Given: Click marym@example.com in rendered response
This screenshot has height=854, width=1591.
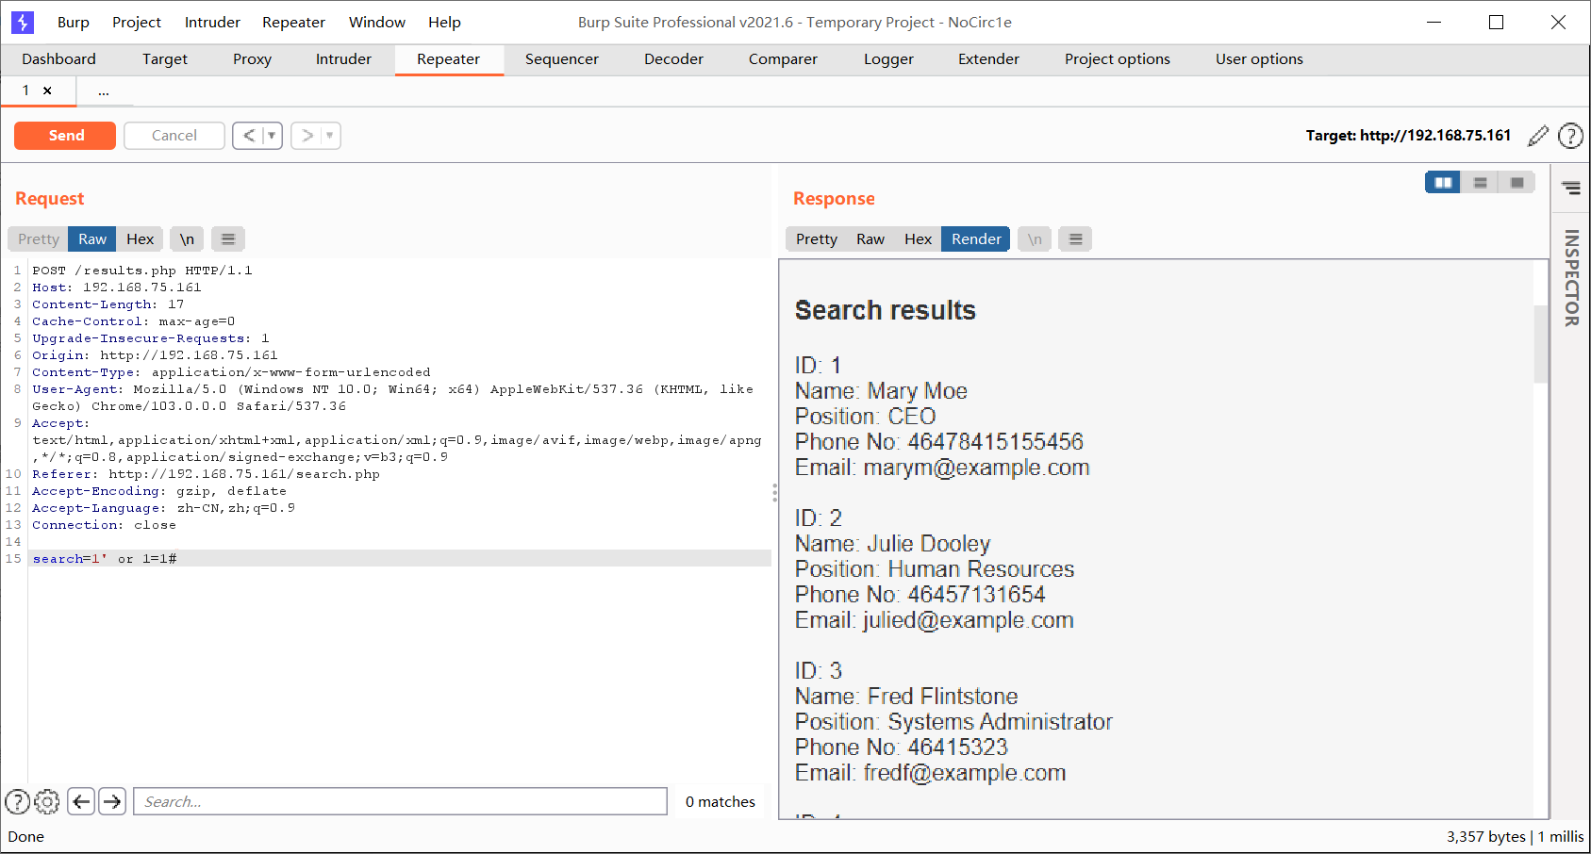Looking at the screenshot, I should point(976,468).
